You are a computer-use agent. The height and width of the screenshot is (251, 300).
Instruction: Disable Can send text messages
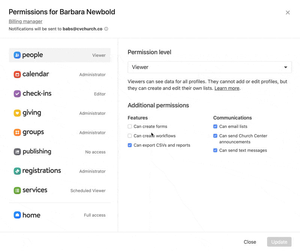pos(215,150)
